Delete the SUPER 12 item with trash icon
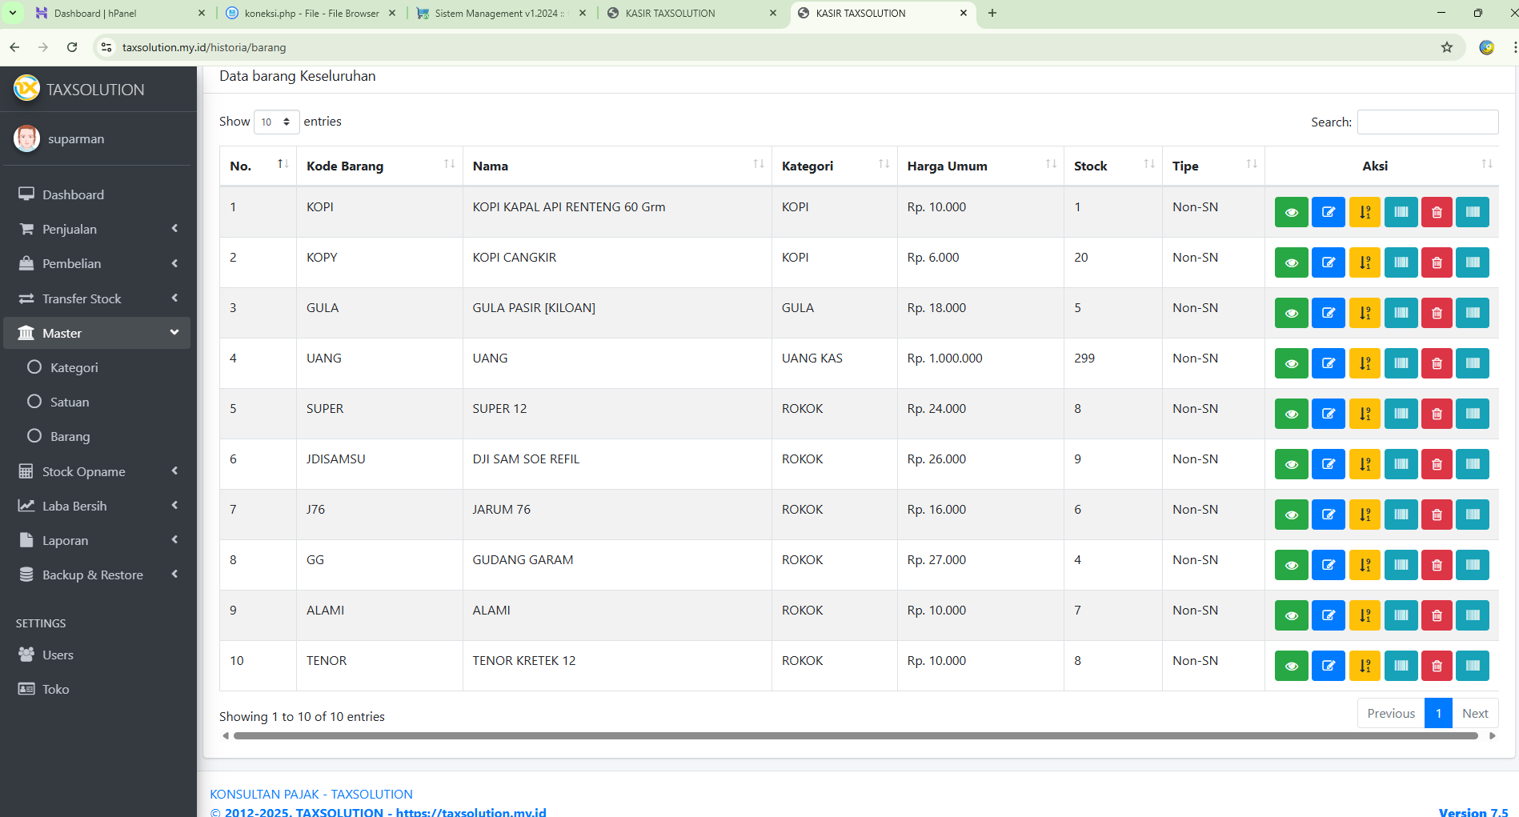This screenshot has width=1519, height=817. coord(1437,414)
